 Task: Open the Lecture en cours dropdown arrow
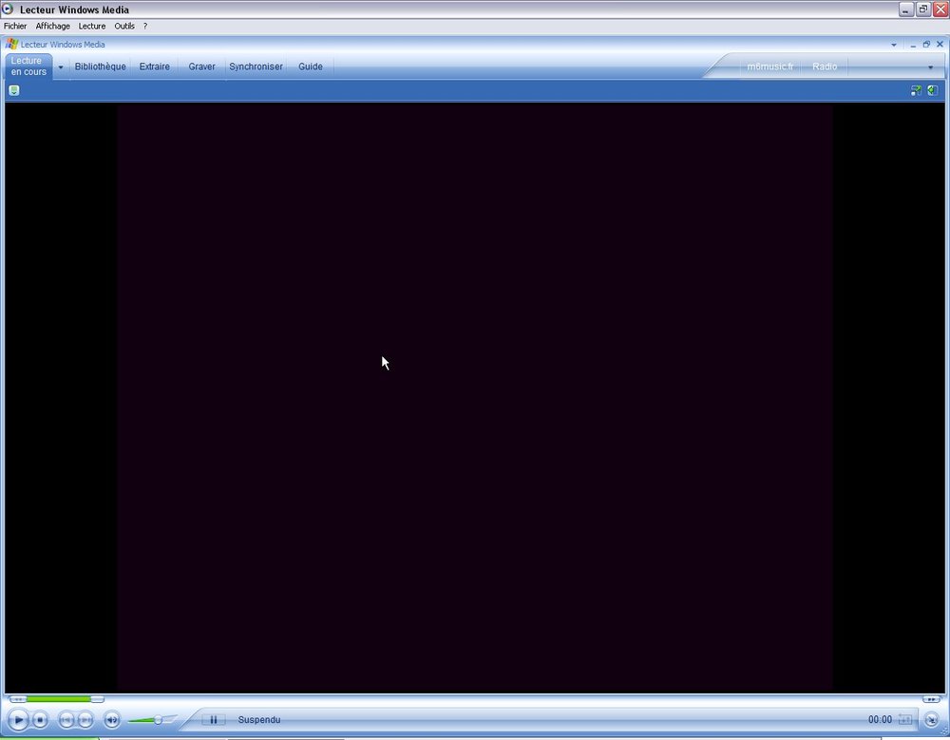coord(59,67)
